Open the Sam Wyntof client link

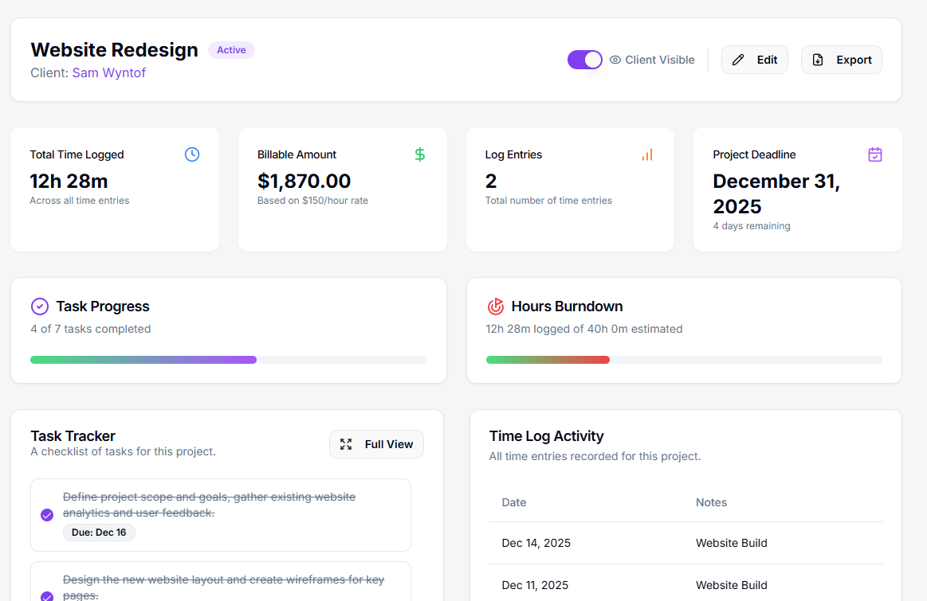point(108,72)
